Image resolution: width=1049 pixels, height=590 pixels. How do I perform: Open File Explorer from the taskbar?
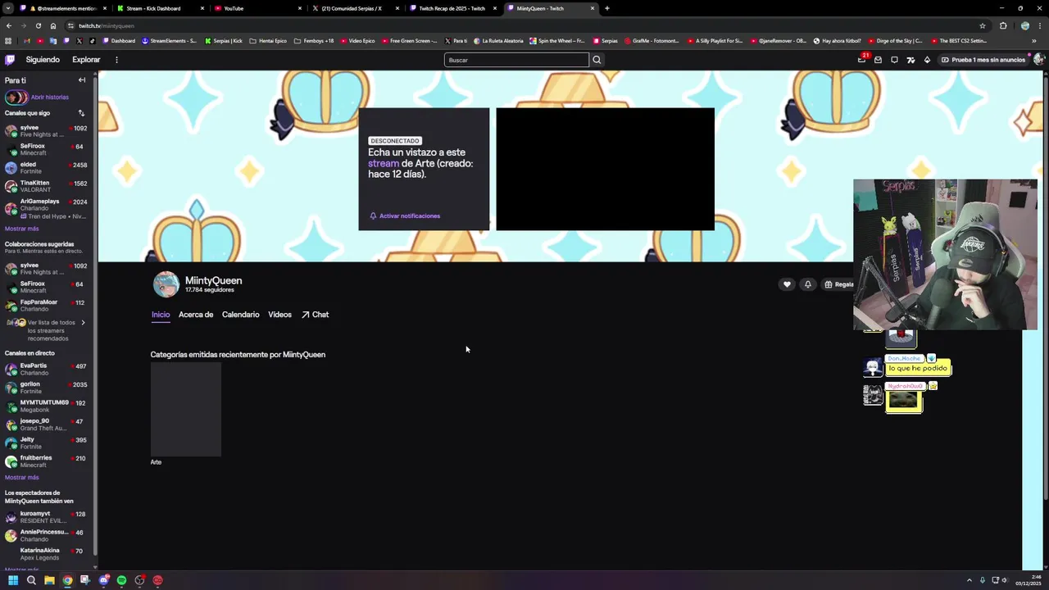tap(49, 580)
